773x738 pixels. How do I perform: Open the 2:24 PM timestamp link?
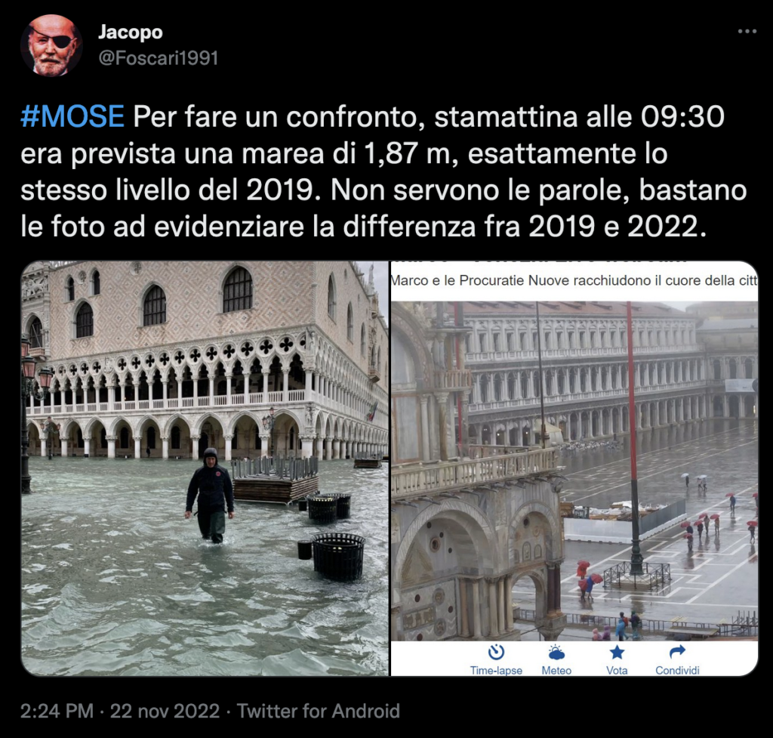pos(57,711)
